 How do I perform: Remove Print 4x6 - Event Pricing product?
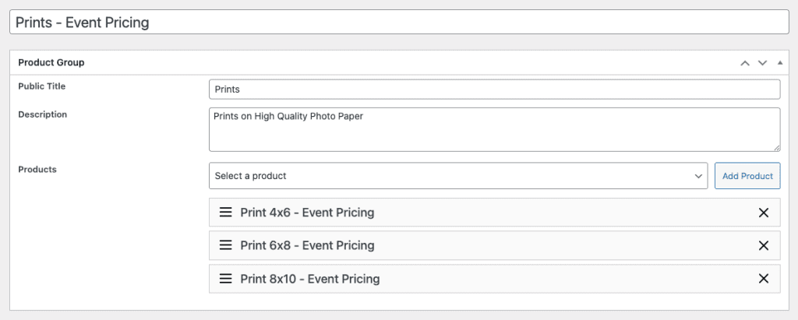click(x=764, y=213)
